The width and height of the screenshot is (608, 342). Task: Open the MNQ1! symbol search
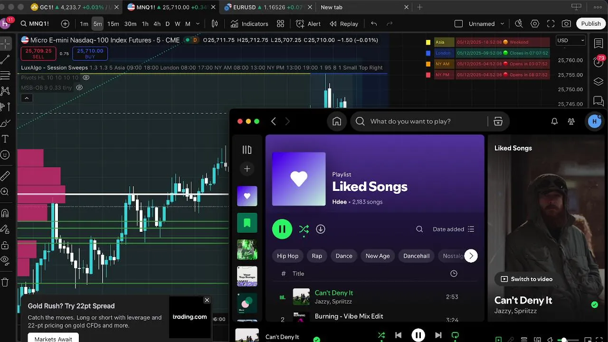point(35,24)
